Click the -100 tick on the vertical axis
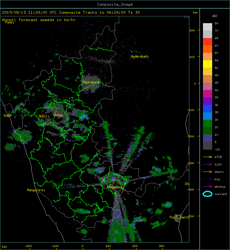This screenshot has width=230, height=250. coord(191,110)
